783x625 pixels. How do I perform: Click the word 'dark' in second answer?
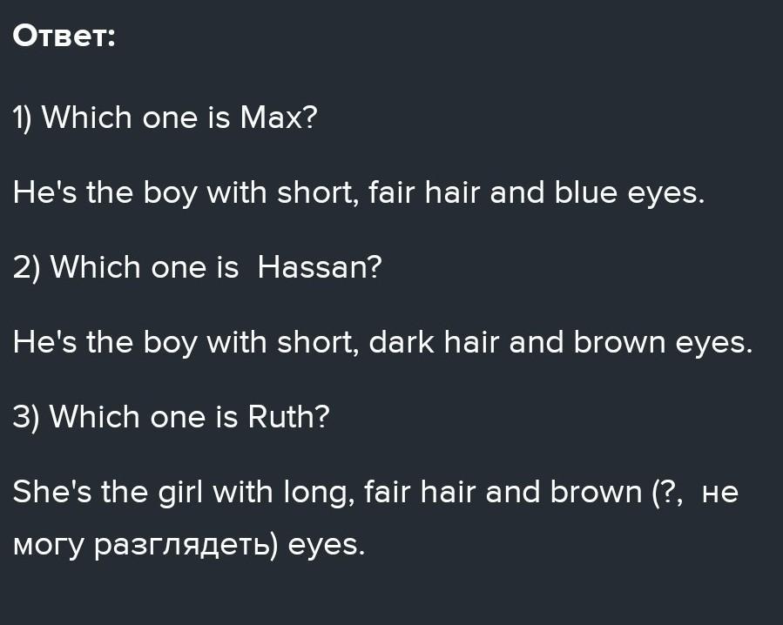[402, 342]
